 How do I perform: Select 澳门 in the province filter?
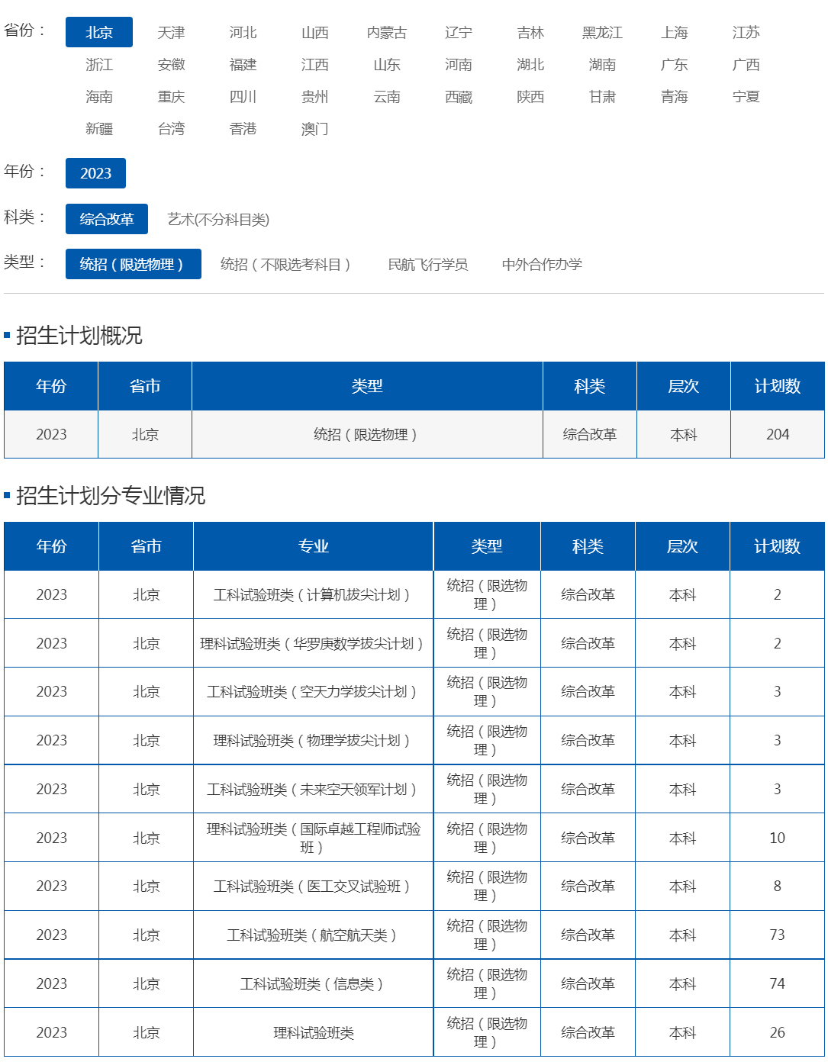(x=314, y=128)
